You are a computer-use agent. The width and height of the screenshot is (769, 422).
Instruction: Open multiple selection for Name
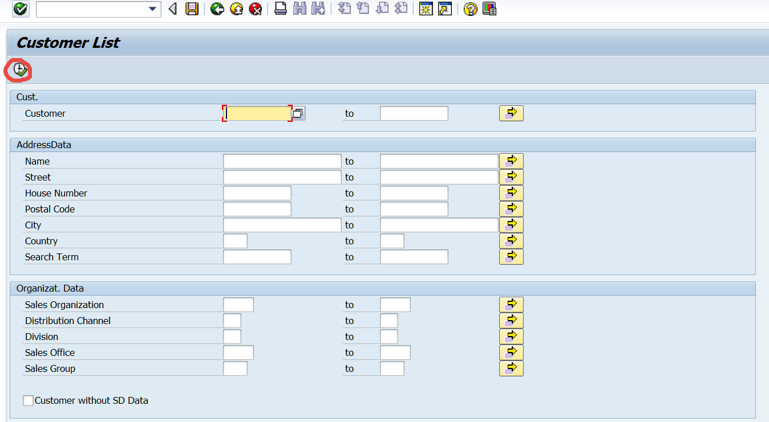pos(511,161)
